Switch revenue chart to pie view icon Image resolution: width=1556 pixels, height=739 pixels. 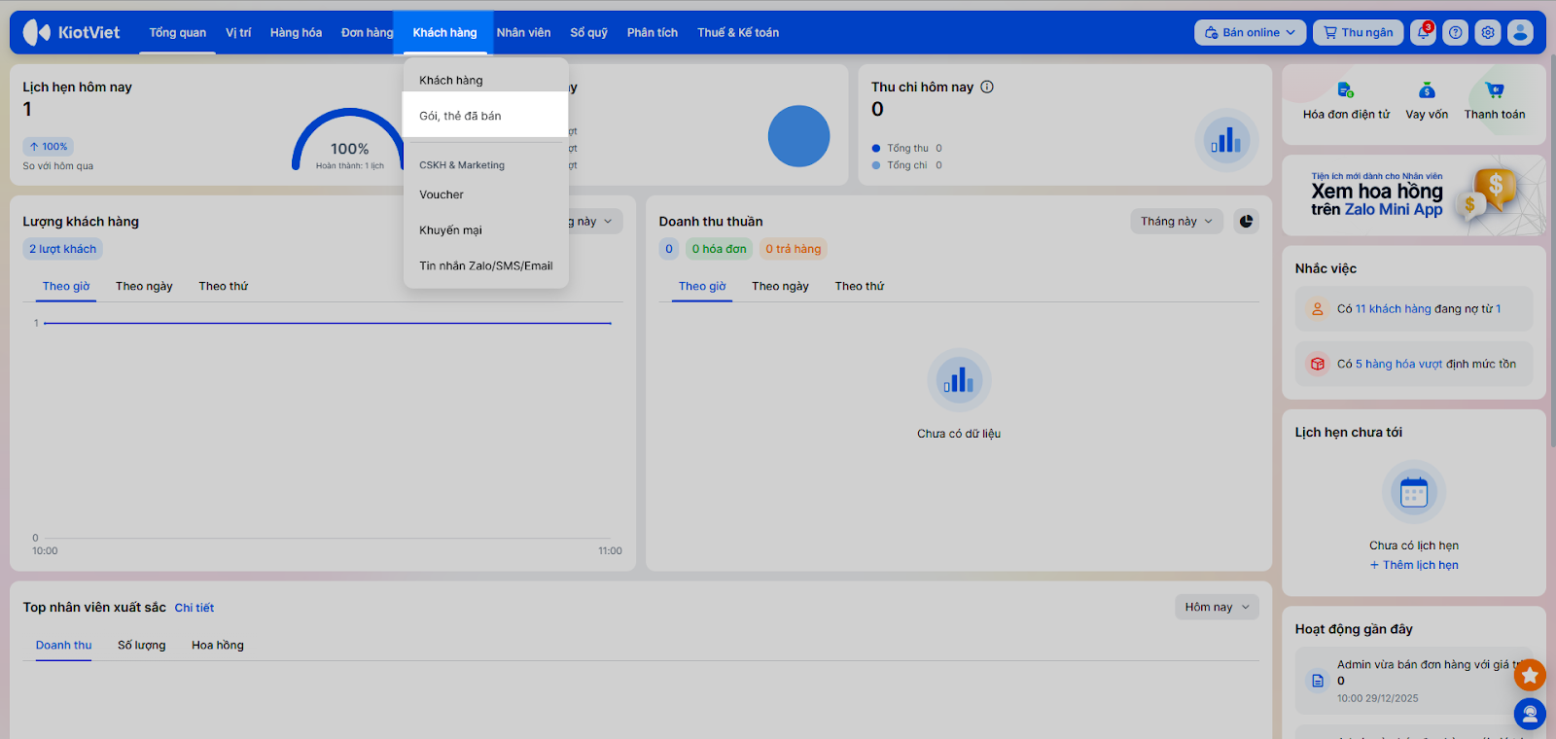coord(1246,222)
